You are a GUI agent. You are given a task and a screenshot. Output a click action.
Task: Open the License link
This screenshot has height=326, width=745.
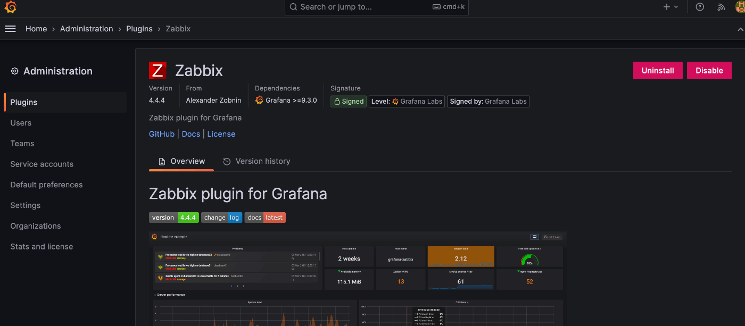(221, 134)
